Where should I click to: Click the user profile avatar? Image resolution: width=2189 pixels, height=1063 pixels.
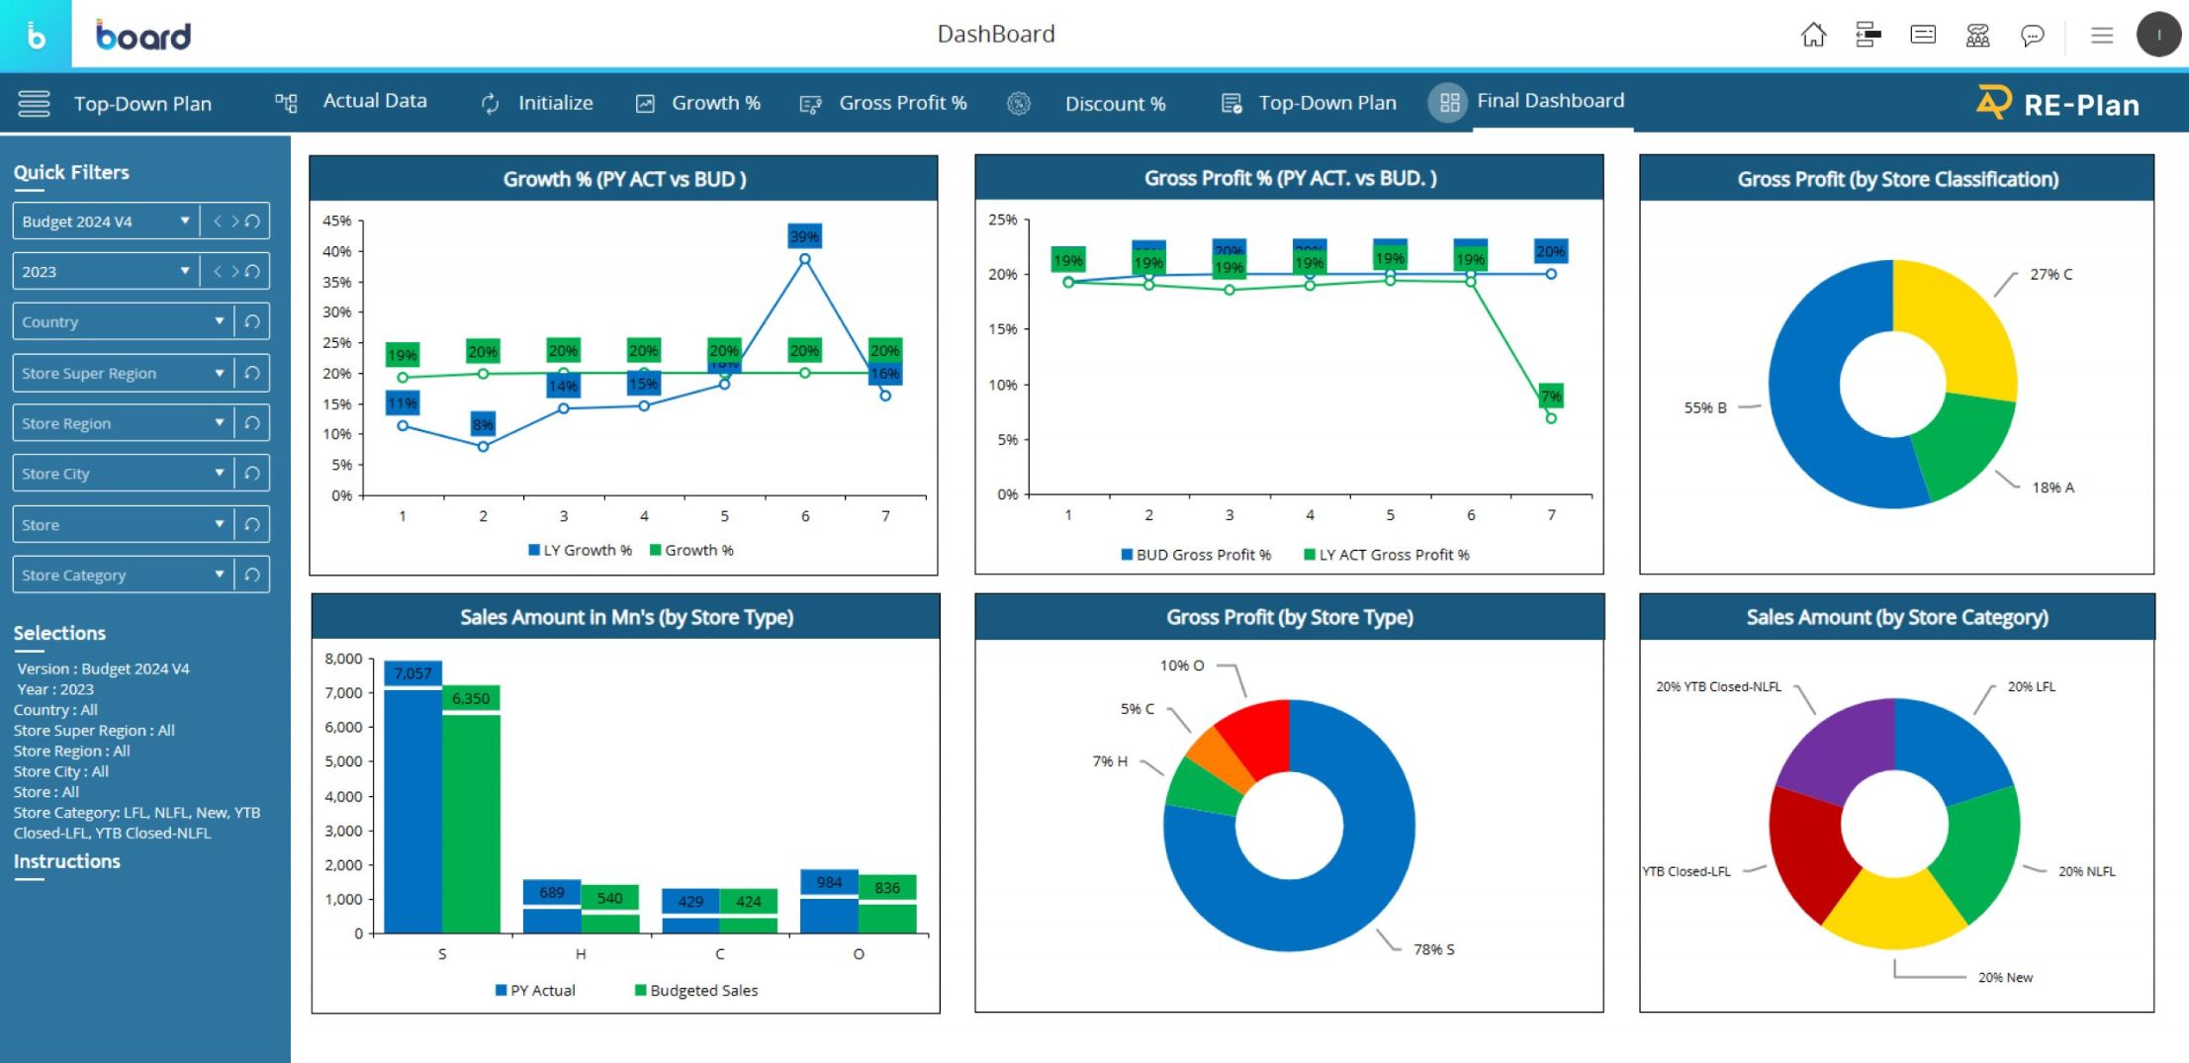2158,36
